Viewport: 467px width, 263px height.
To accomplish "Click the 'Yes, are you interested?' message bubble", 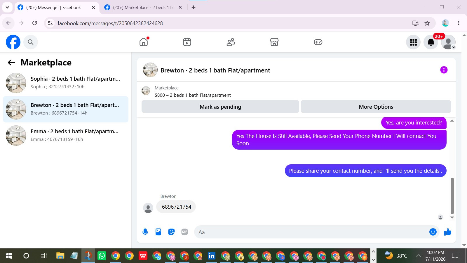I will point(414,123).
